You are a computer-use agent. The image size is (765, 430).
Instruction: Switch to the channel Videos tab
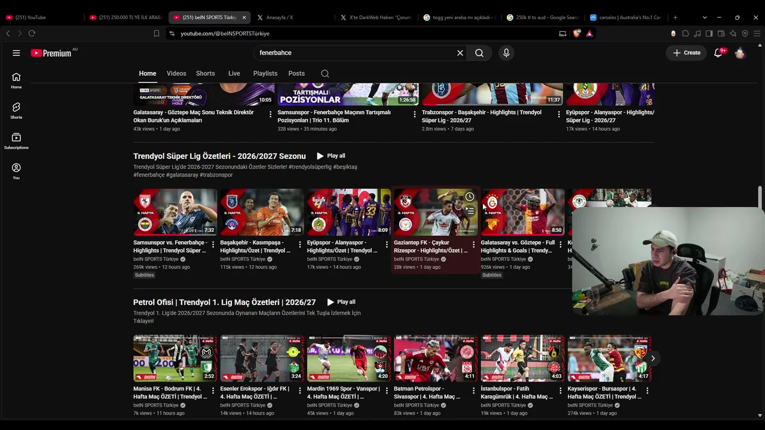coord(176,73)
